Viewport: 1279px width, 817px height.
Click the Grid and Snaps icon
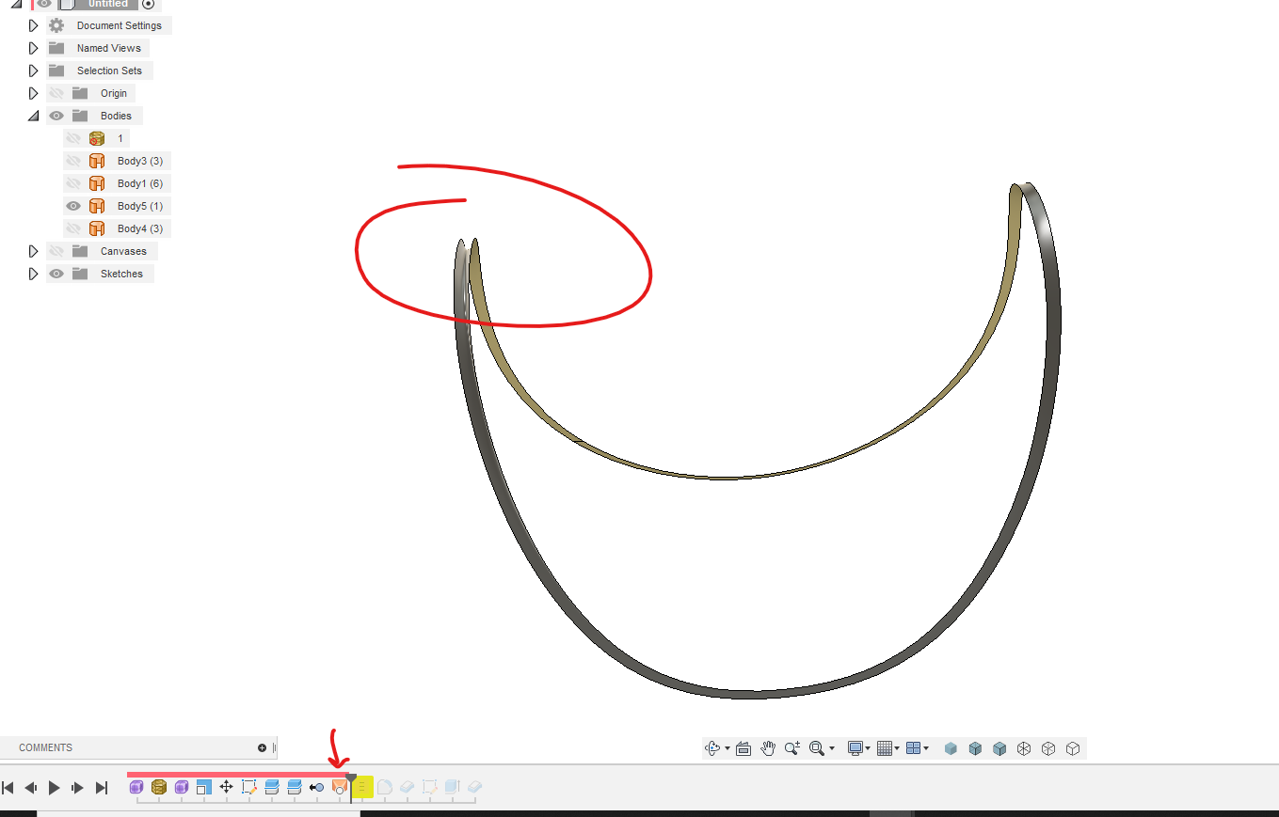pos(884,748)
